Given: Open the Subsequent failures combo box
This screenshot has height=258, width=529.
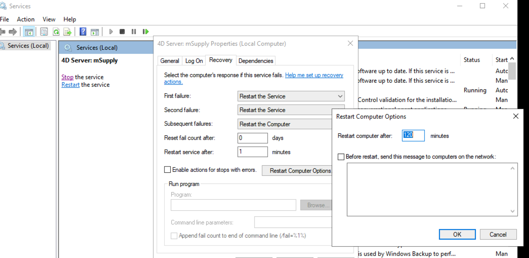Looking at the screenshot, I should click(285, 124).
